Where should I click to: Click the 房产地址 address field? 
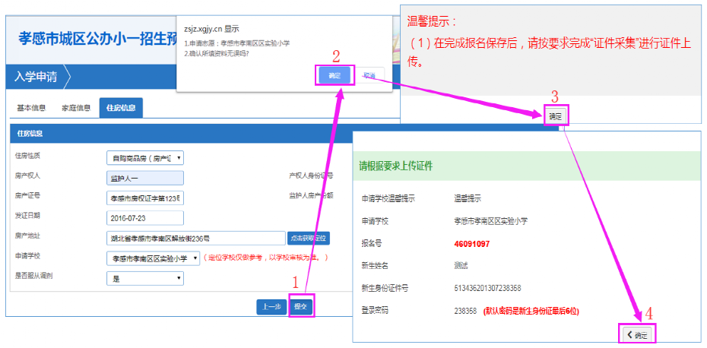click(196, 239)
